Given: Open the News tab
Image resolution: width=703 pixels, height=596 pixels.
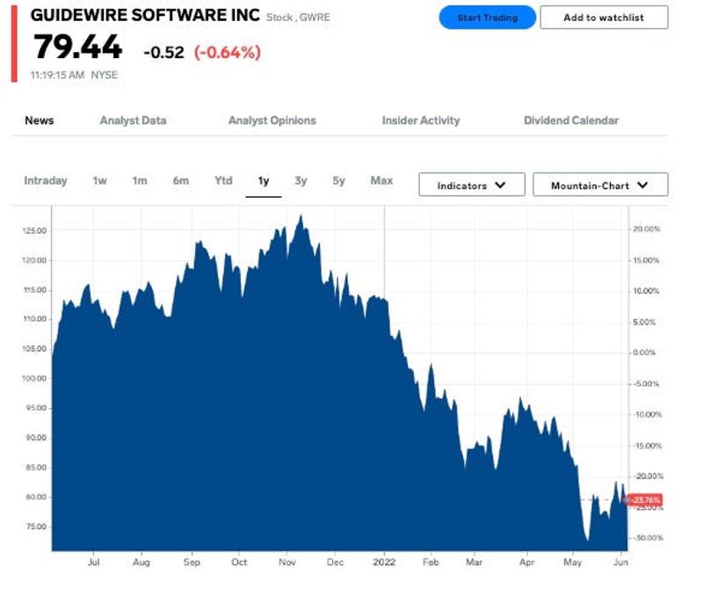Looking at the screenshot, I should coord(40,120).
